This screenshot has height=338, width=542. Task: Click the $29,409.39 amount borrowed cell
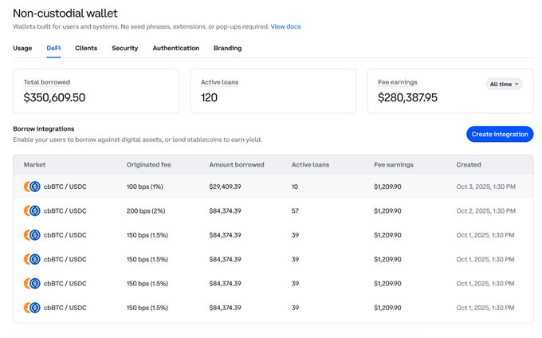coord(225,187)
